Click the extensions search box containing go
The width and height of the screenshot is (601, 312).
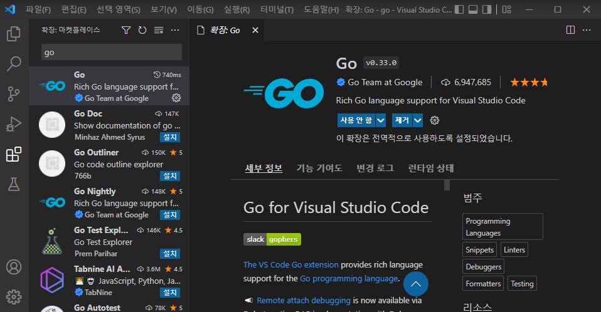(x=112, y=52)
